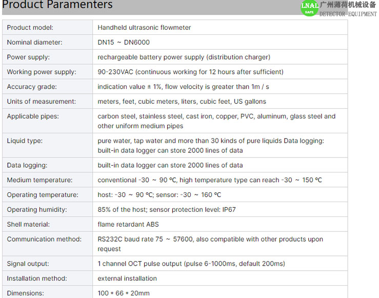Select the Liquid type label cell
The image size is (379, 298).
pyautogui.click(x=47, y=145)
